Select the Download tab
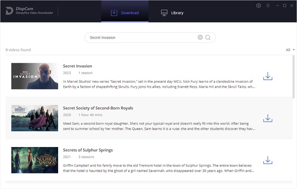 point(125,13)
